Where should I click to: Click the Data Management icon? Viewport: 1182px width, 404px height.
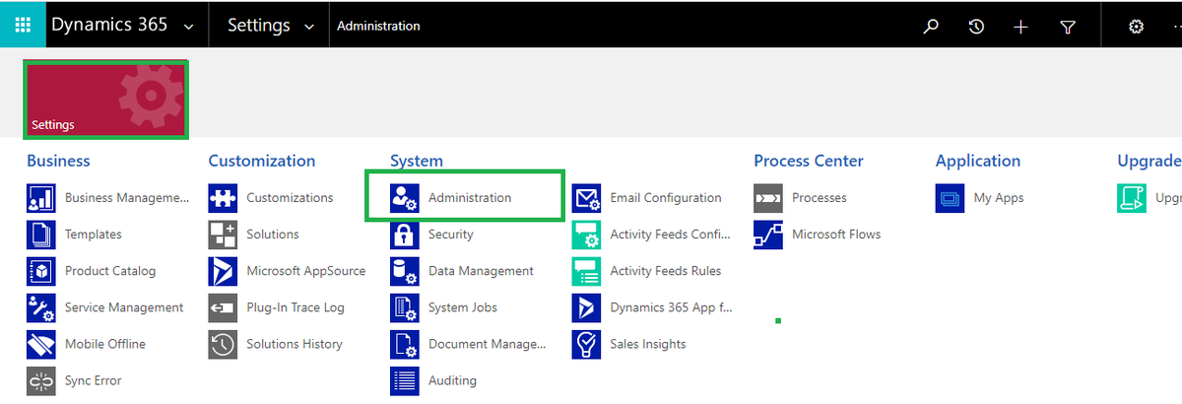(405, 271)
